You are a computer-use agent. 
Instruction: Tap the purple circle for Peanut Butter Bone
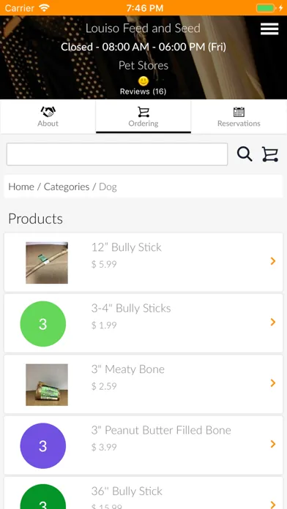(43, 445)
